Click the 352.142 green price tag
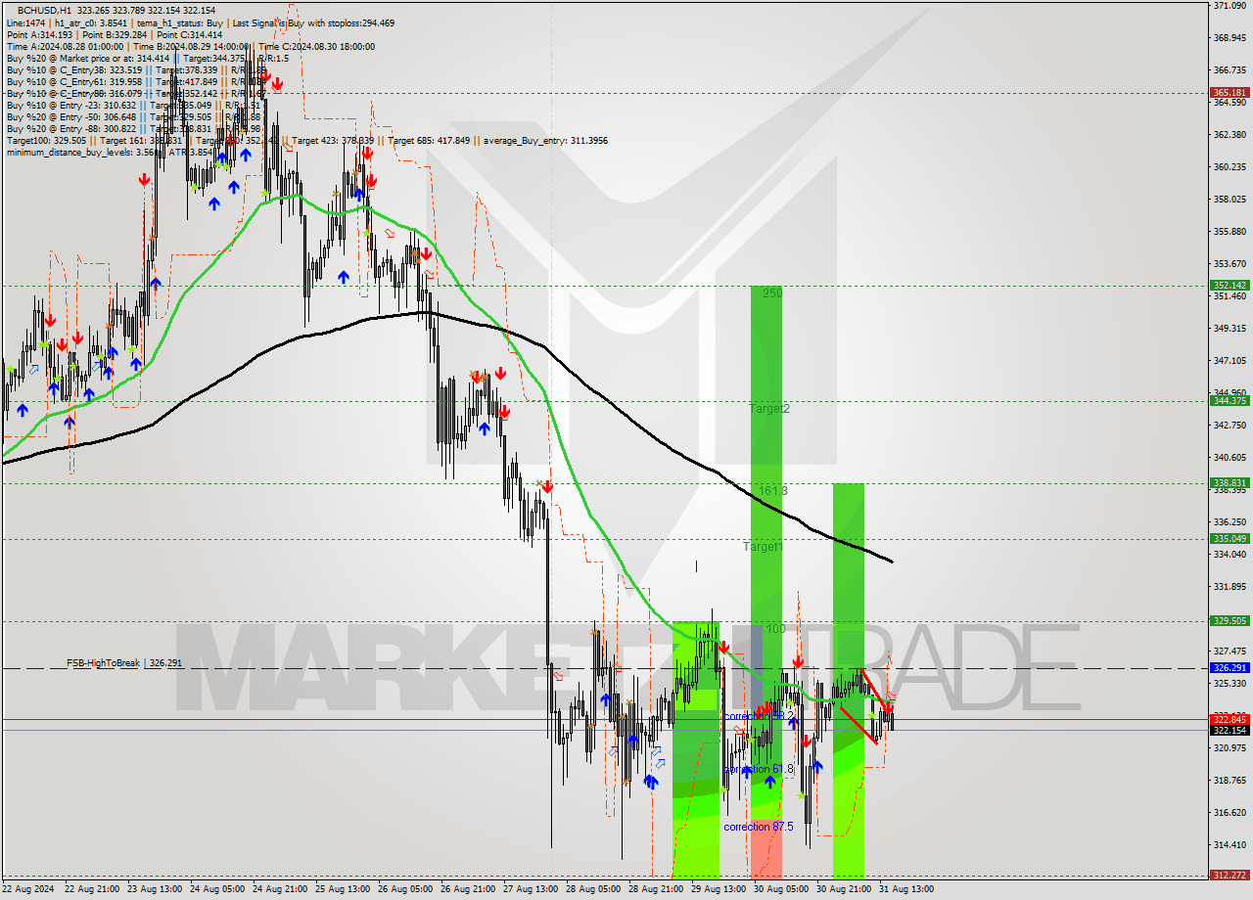The width and height of the screenshot is (1253, 900). click(x=1229, y=286)
